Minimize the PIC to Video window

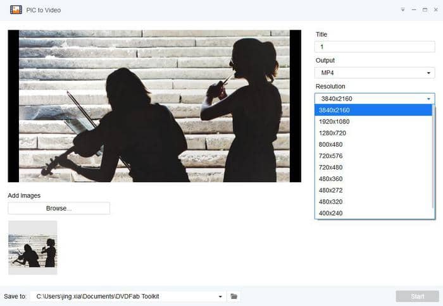click(414, 9)
